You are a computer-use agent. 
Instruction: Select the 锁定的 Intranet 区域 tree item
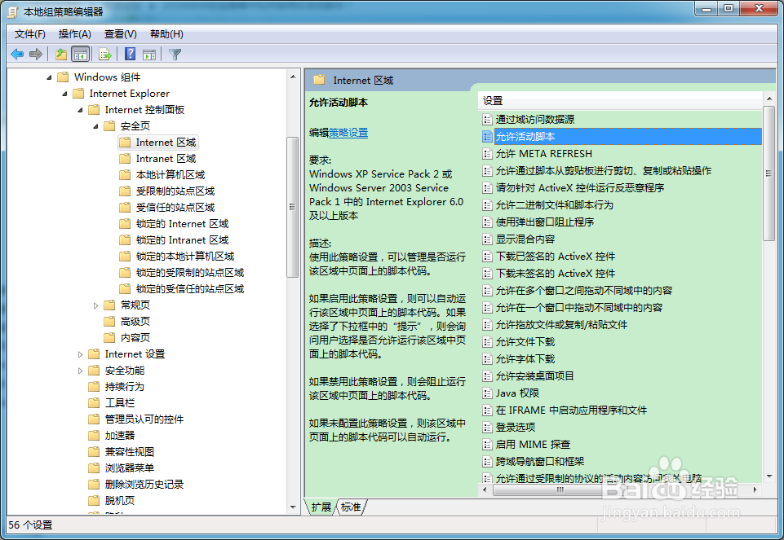[182, 240]
